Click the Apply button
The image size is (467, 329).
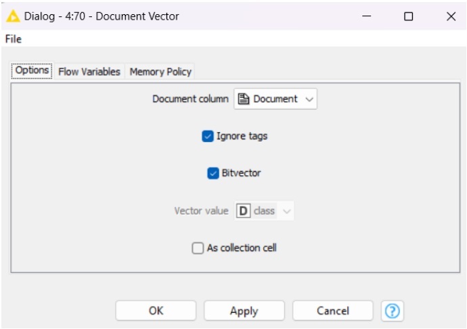coord(244,311)
